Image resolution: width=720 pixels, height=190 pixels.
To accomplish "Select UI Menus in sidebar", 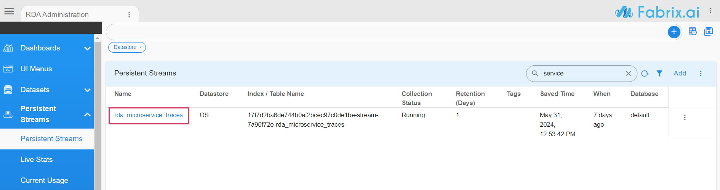I will tap(36, 69).
